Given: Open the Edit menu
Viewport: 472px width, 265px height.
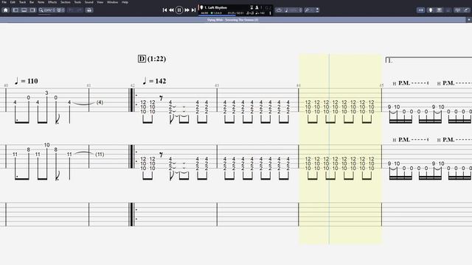Looking at the screenshot, I should [13, 2].
